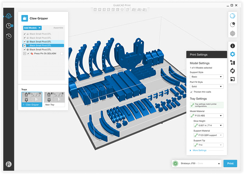Zoom to tray with tray magnifier icon

pyautogui.click(x=145, y=10)
